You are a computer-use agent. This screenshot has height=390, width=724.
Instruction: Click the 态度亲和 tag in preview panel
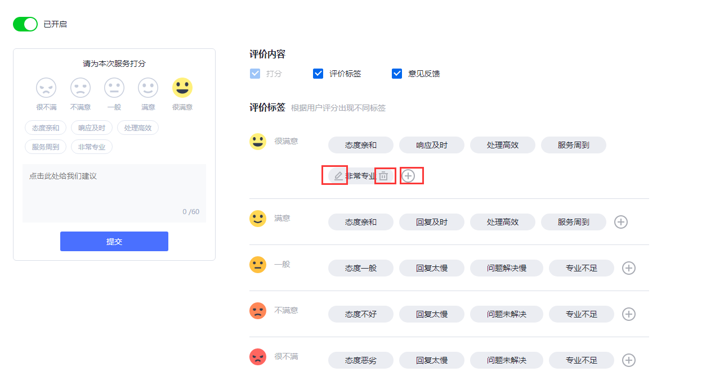click(46, 128)
